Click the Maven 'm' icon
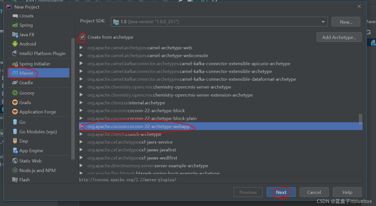This screenshot has height=206, width=376. click(x=15, y=73)
